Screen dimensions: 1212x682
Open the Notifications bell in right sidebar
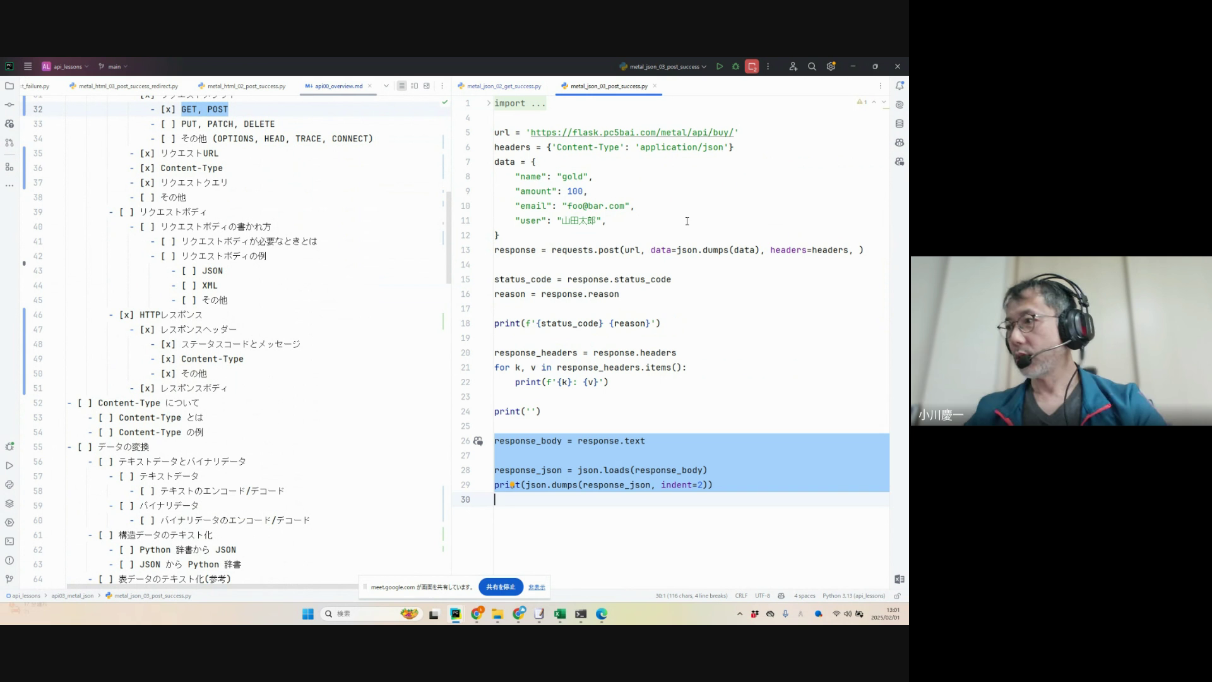click(x=900, y=85)
